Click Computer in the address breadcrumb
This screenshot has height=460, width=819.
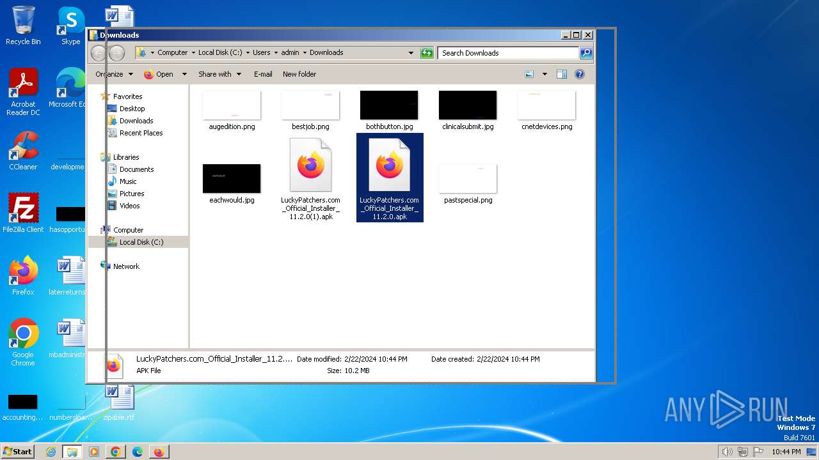[x=173, y=53]
